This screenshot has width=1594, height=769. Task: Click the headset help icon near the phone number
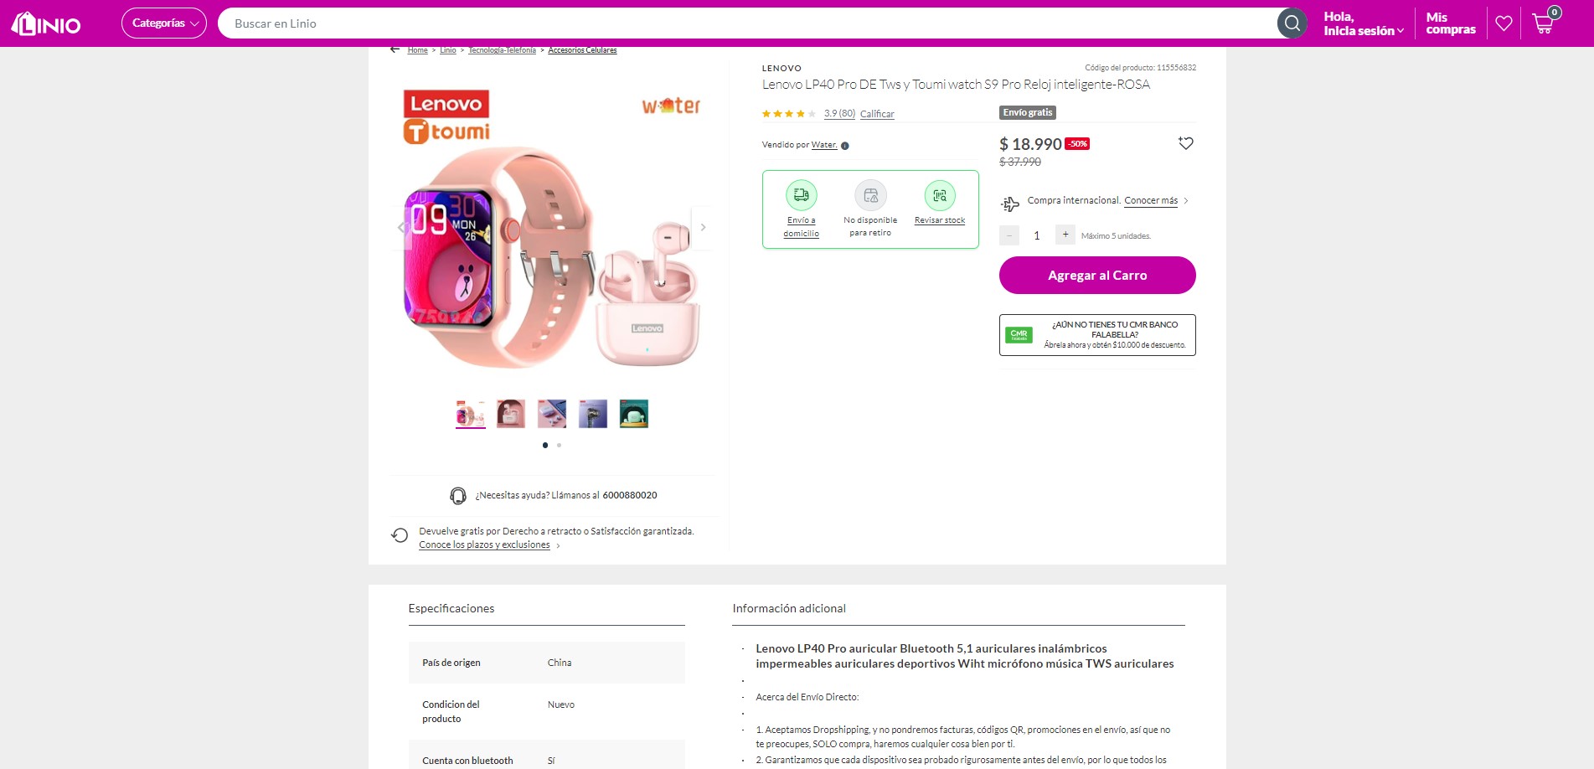point(457,495)
